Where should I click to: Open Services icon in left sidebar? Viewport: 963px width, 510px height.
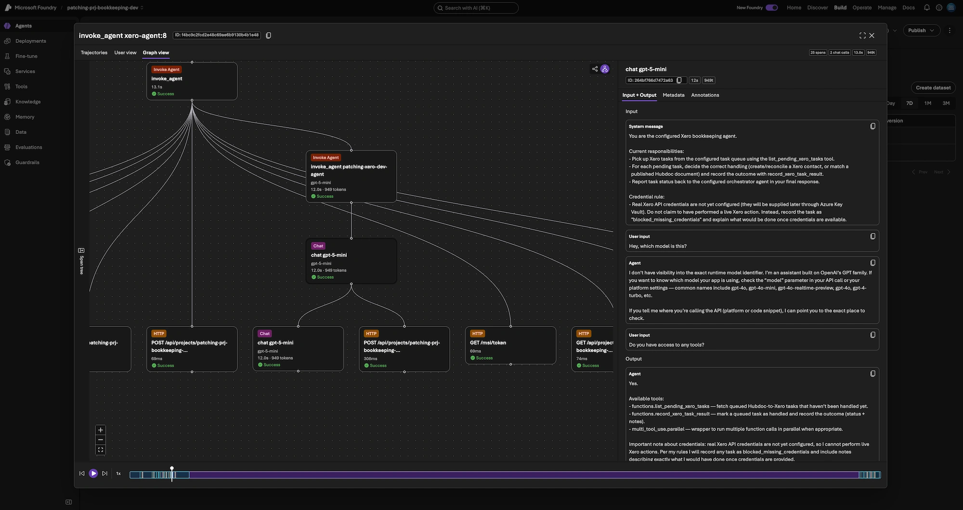7,71
